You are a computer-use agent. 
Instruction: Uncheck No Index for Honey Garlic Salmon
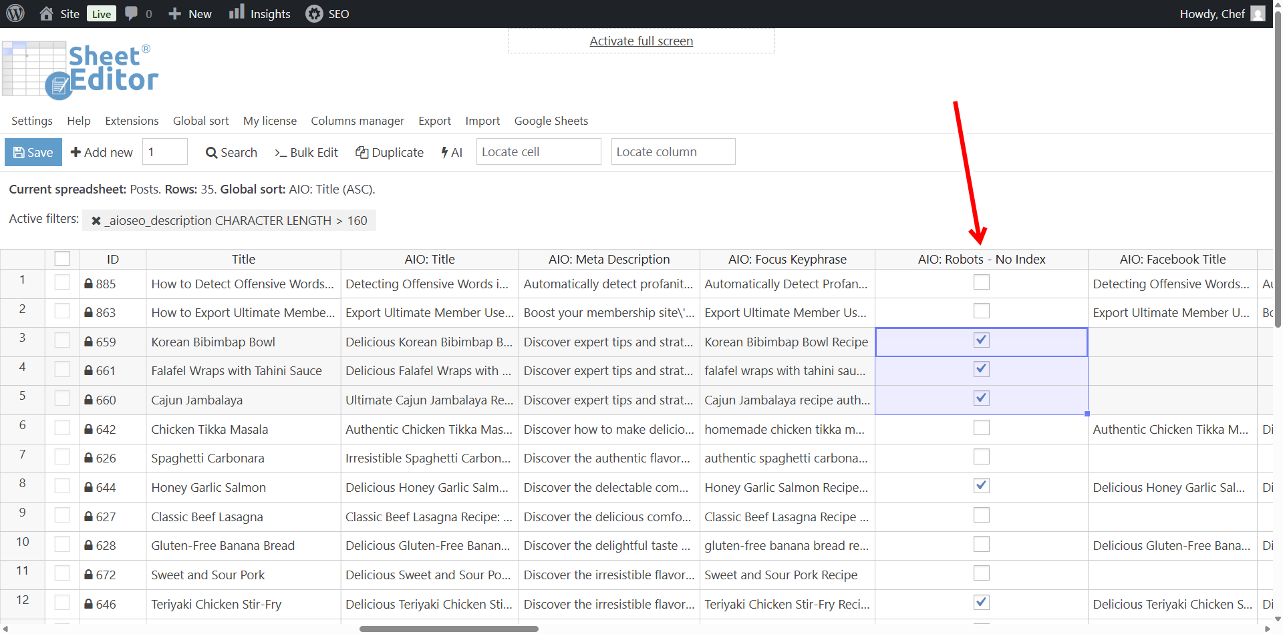coord(981,486)
